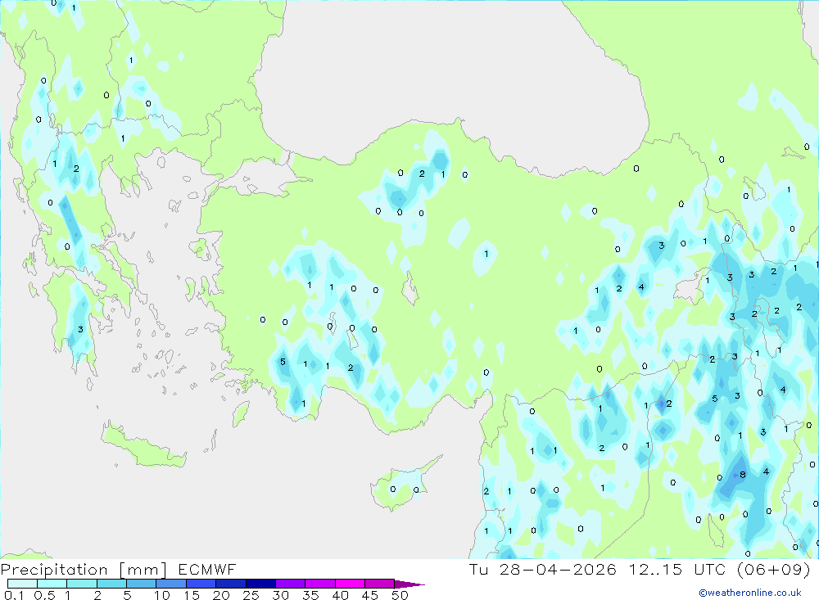Pick the 10–15 mm legend color swatch
The height and width of the screenshot is (600, 819).
coord(171,584)
